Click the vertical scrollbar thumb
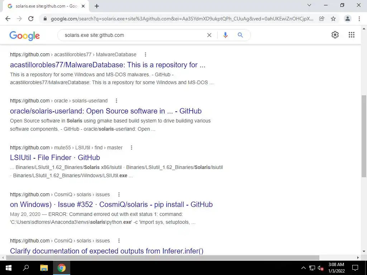 364,136
